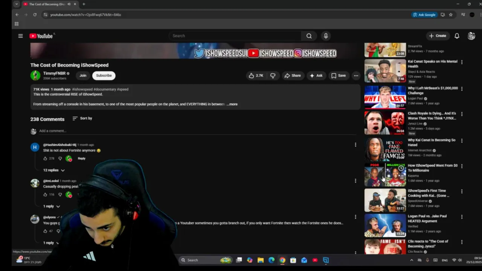Click the browser URL address bar
Viewport: 482px width, 271px height.
click(x=226, y=15)
